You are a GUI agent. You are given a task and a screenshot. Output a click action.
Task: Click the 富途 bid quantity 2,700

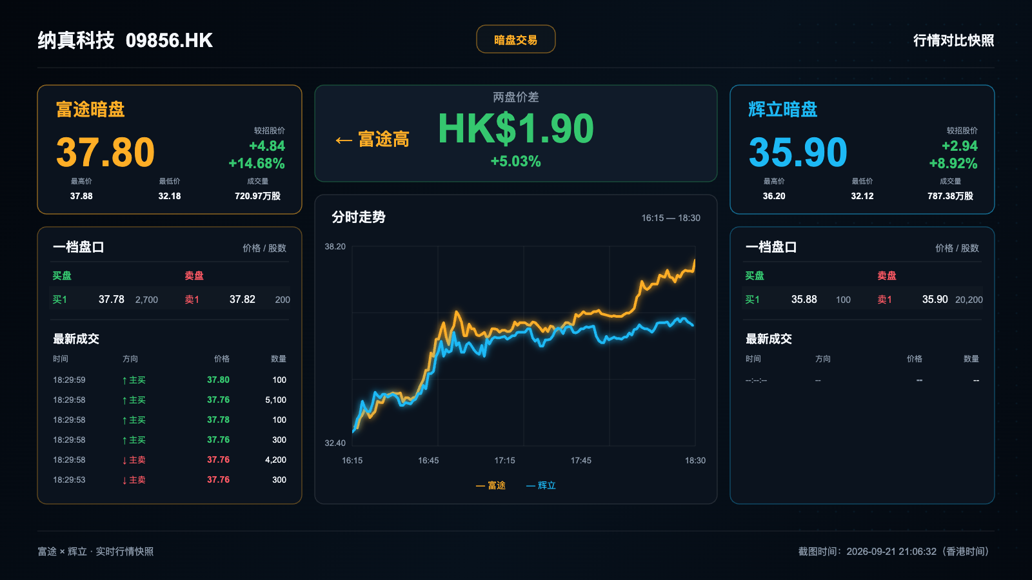coord(146,300)
